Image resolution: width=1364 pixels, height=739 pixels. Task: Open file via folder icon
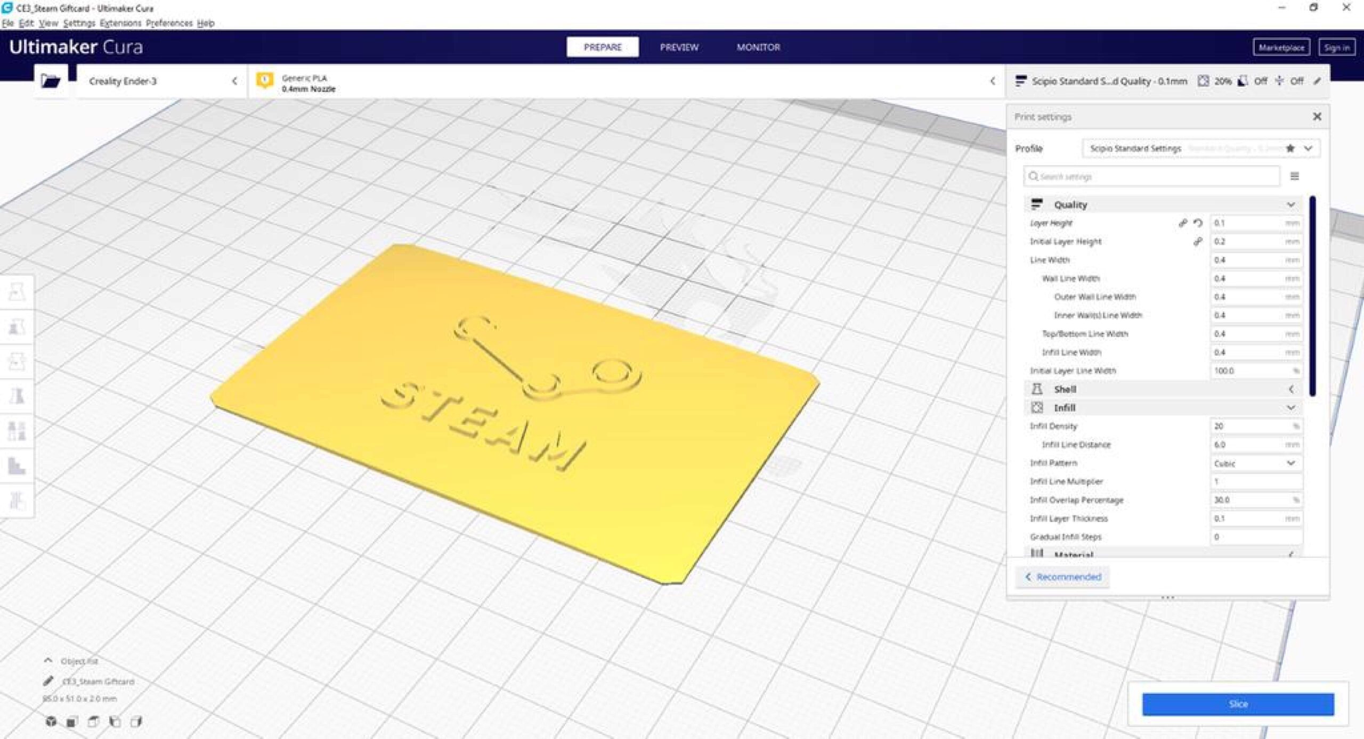tap(51, 81)
